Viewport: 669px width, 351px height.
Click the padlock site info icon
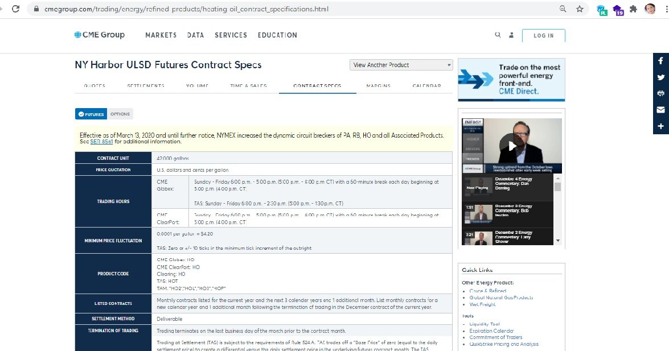[x=36, y=9]
